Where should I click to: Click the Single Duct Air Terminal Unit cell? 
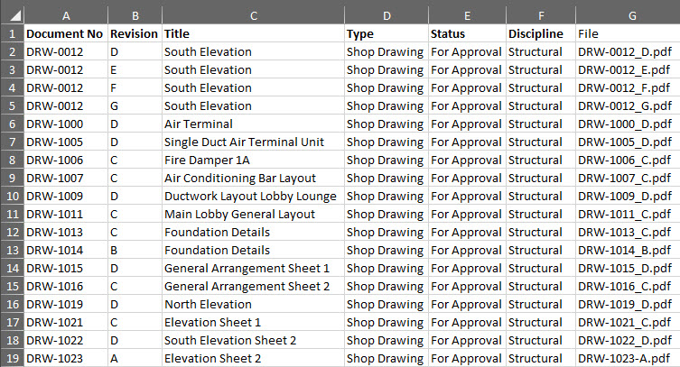click(x=253, y=142)
